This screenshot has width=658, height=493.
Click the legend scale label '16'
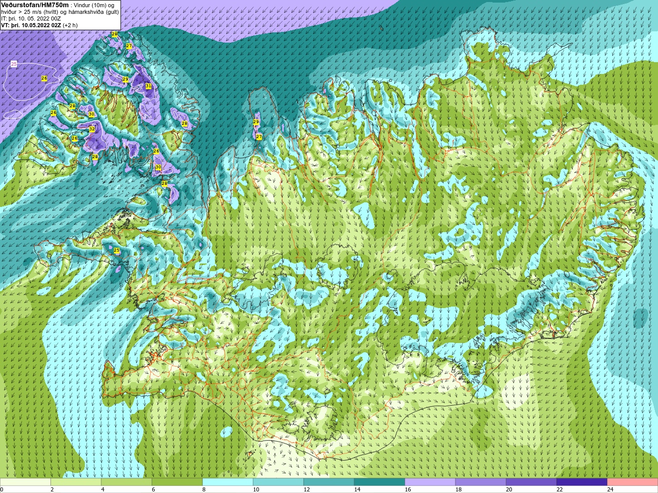point(408,489)
